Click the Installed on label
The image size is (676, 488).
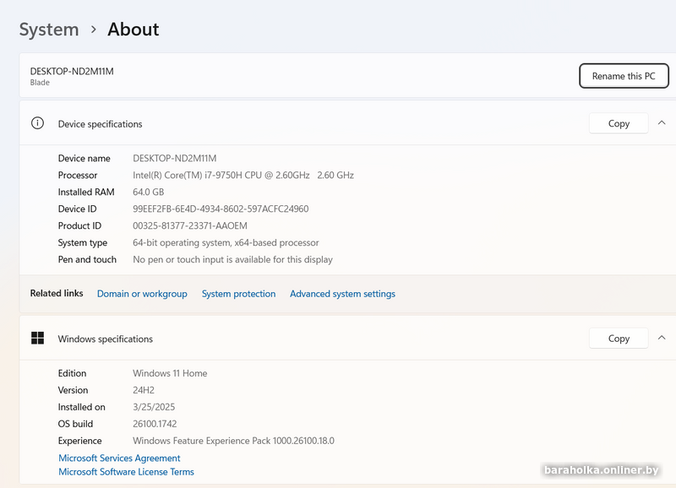[x=81, y=407]
